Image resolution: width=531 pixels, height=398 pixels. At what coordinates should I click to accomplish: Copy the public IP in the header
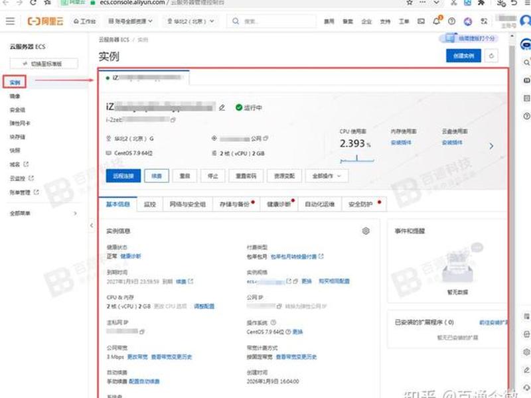click(x=266, y=139)
